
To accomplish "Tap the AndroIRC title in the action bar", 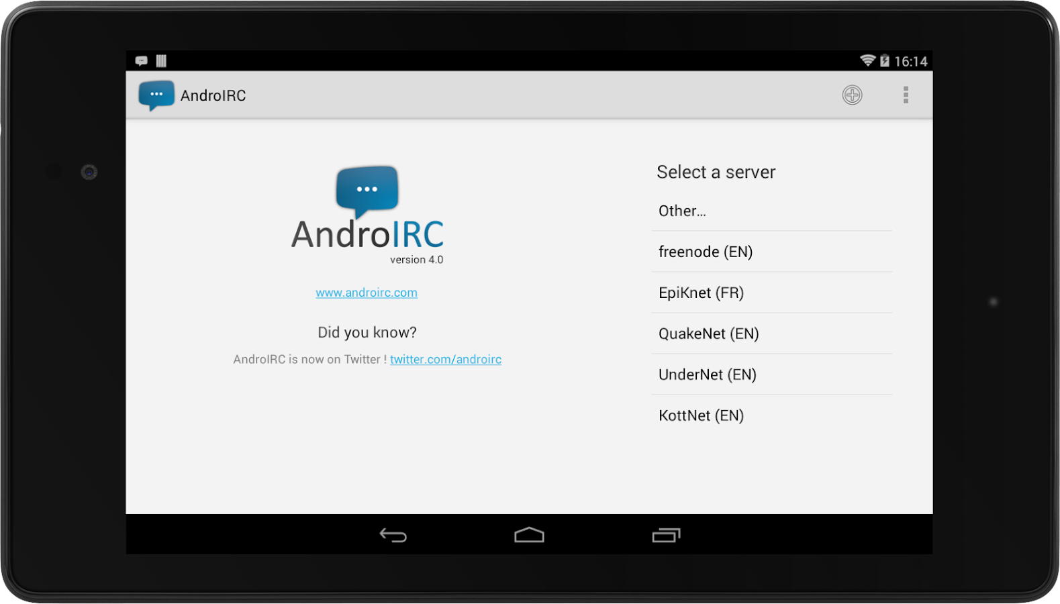I will pos(213,95).
